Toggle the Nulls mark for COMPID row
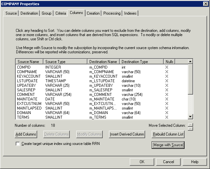The width and height of the screenshot is (210, 169). (x=167, y=67)
